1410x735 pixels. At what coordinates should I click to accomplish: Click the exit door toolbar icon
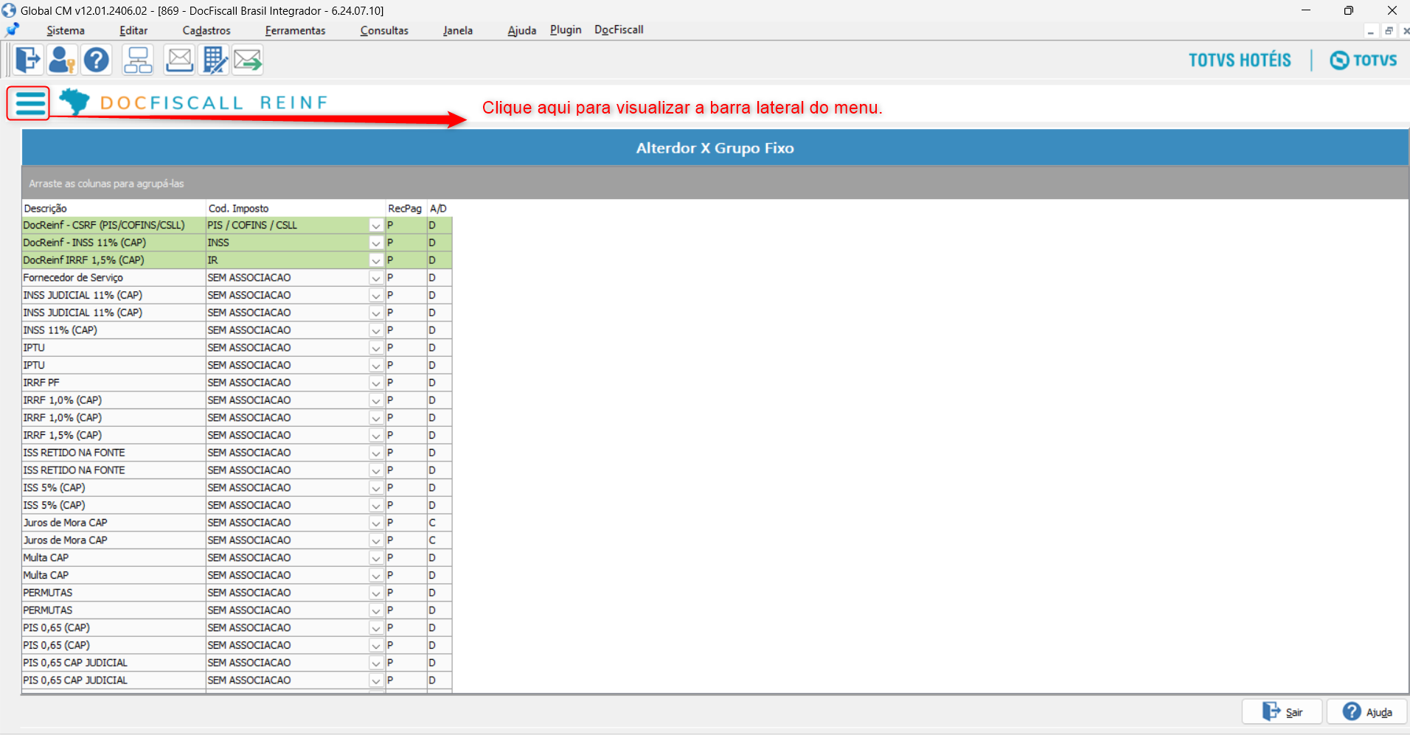(28, 60)
